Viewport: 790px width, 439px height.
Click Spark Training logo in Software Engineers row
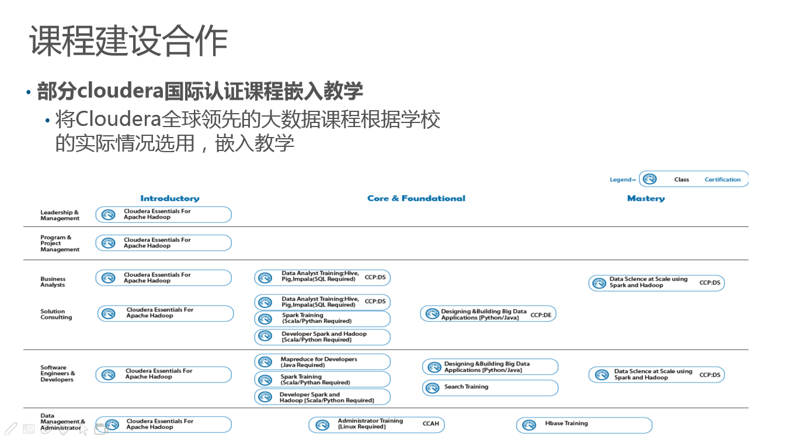pos(265,380)
